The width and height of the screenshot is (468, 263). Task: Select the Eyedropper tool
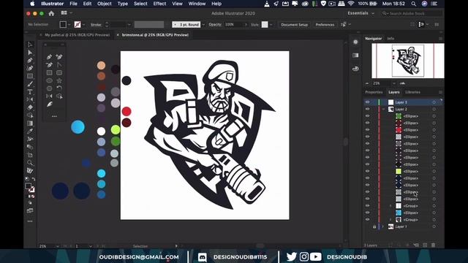pyautogui.click(x=30, y=131)
